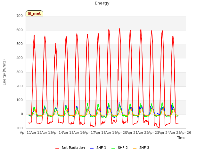Click the red Net Radiation legend swatch

(57, 148)
